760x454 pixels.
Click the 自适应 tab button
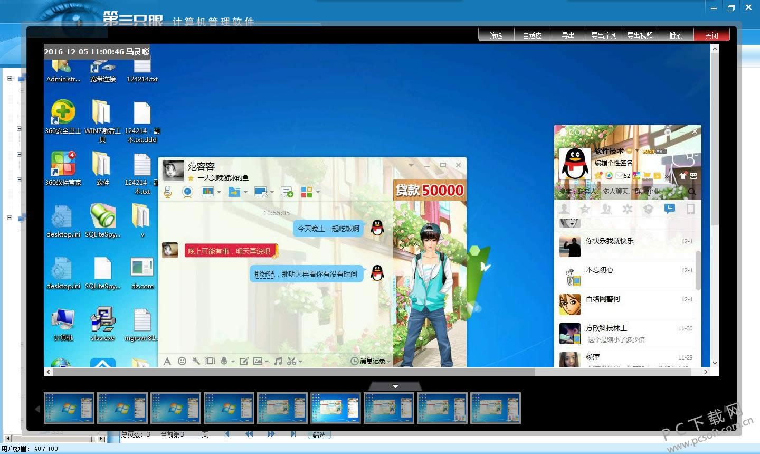pos(532,35)
